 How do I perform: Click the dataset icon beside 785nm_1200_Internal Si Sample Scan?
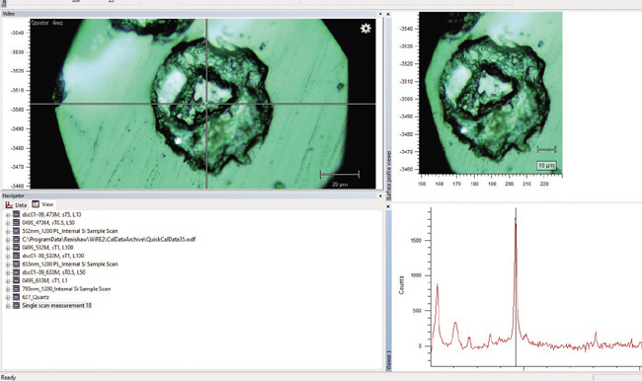coord(17,289)
